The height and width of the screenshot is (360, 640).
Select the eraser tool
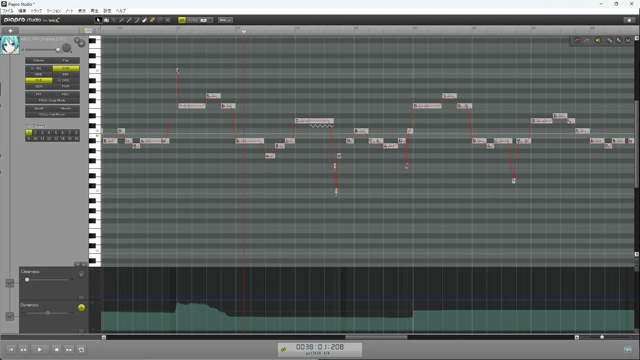pos(145,20)
